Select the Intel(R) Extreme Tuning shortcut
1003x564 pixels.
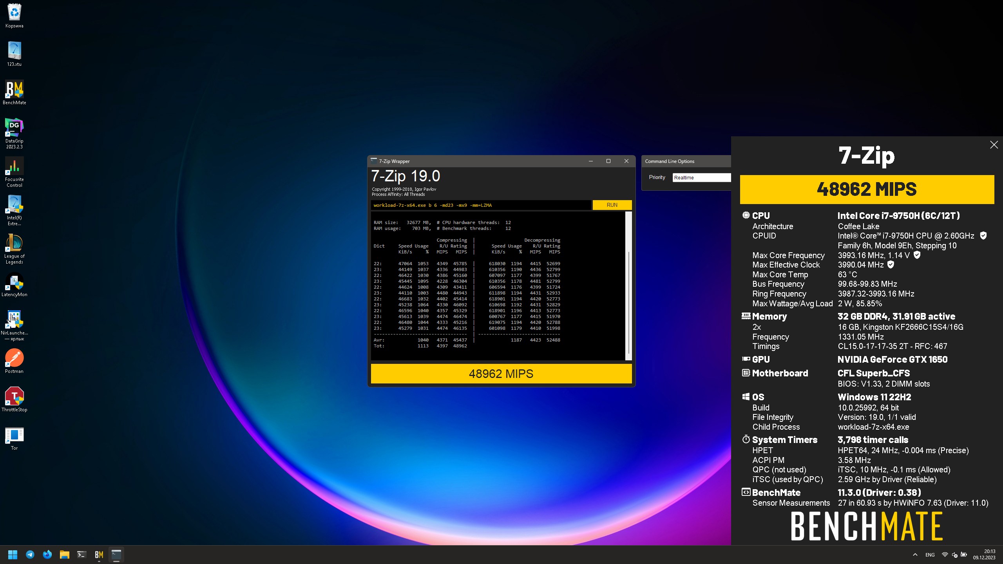(x=14, y=210)
